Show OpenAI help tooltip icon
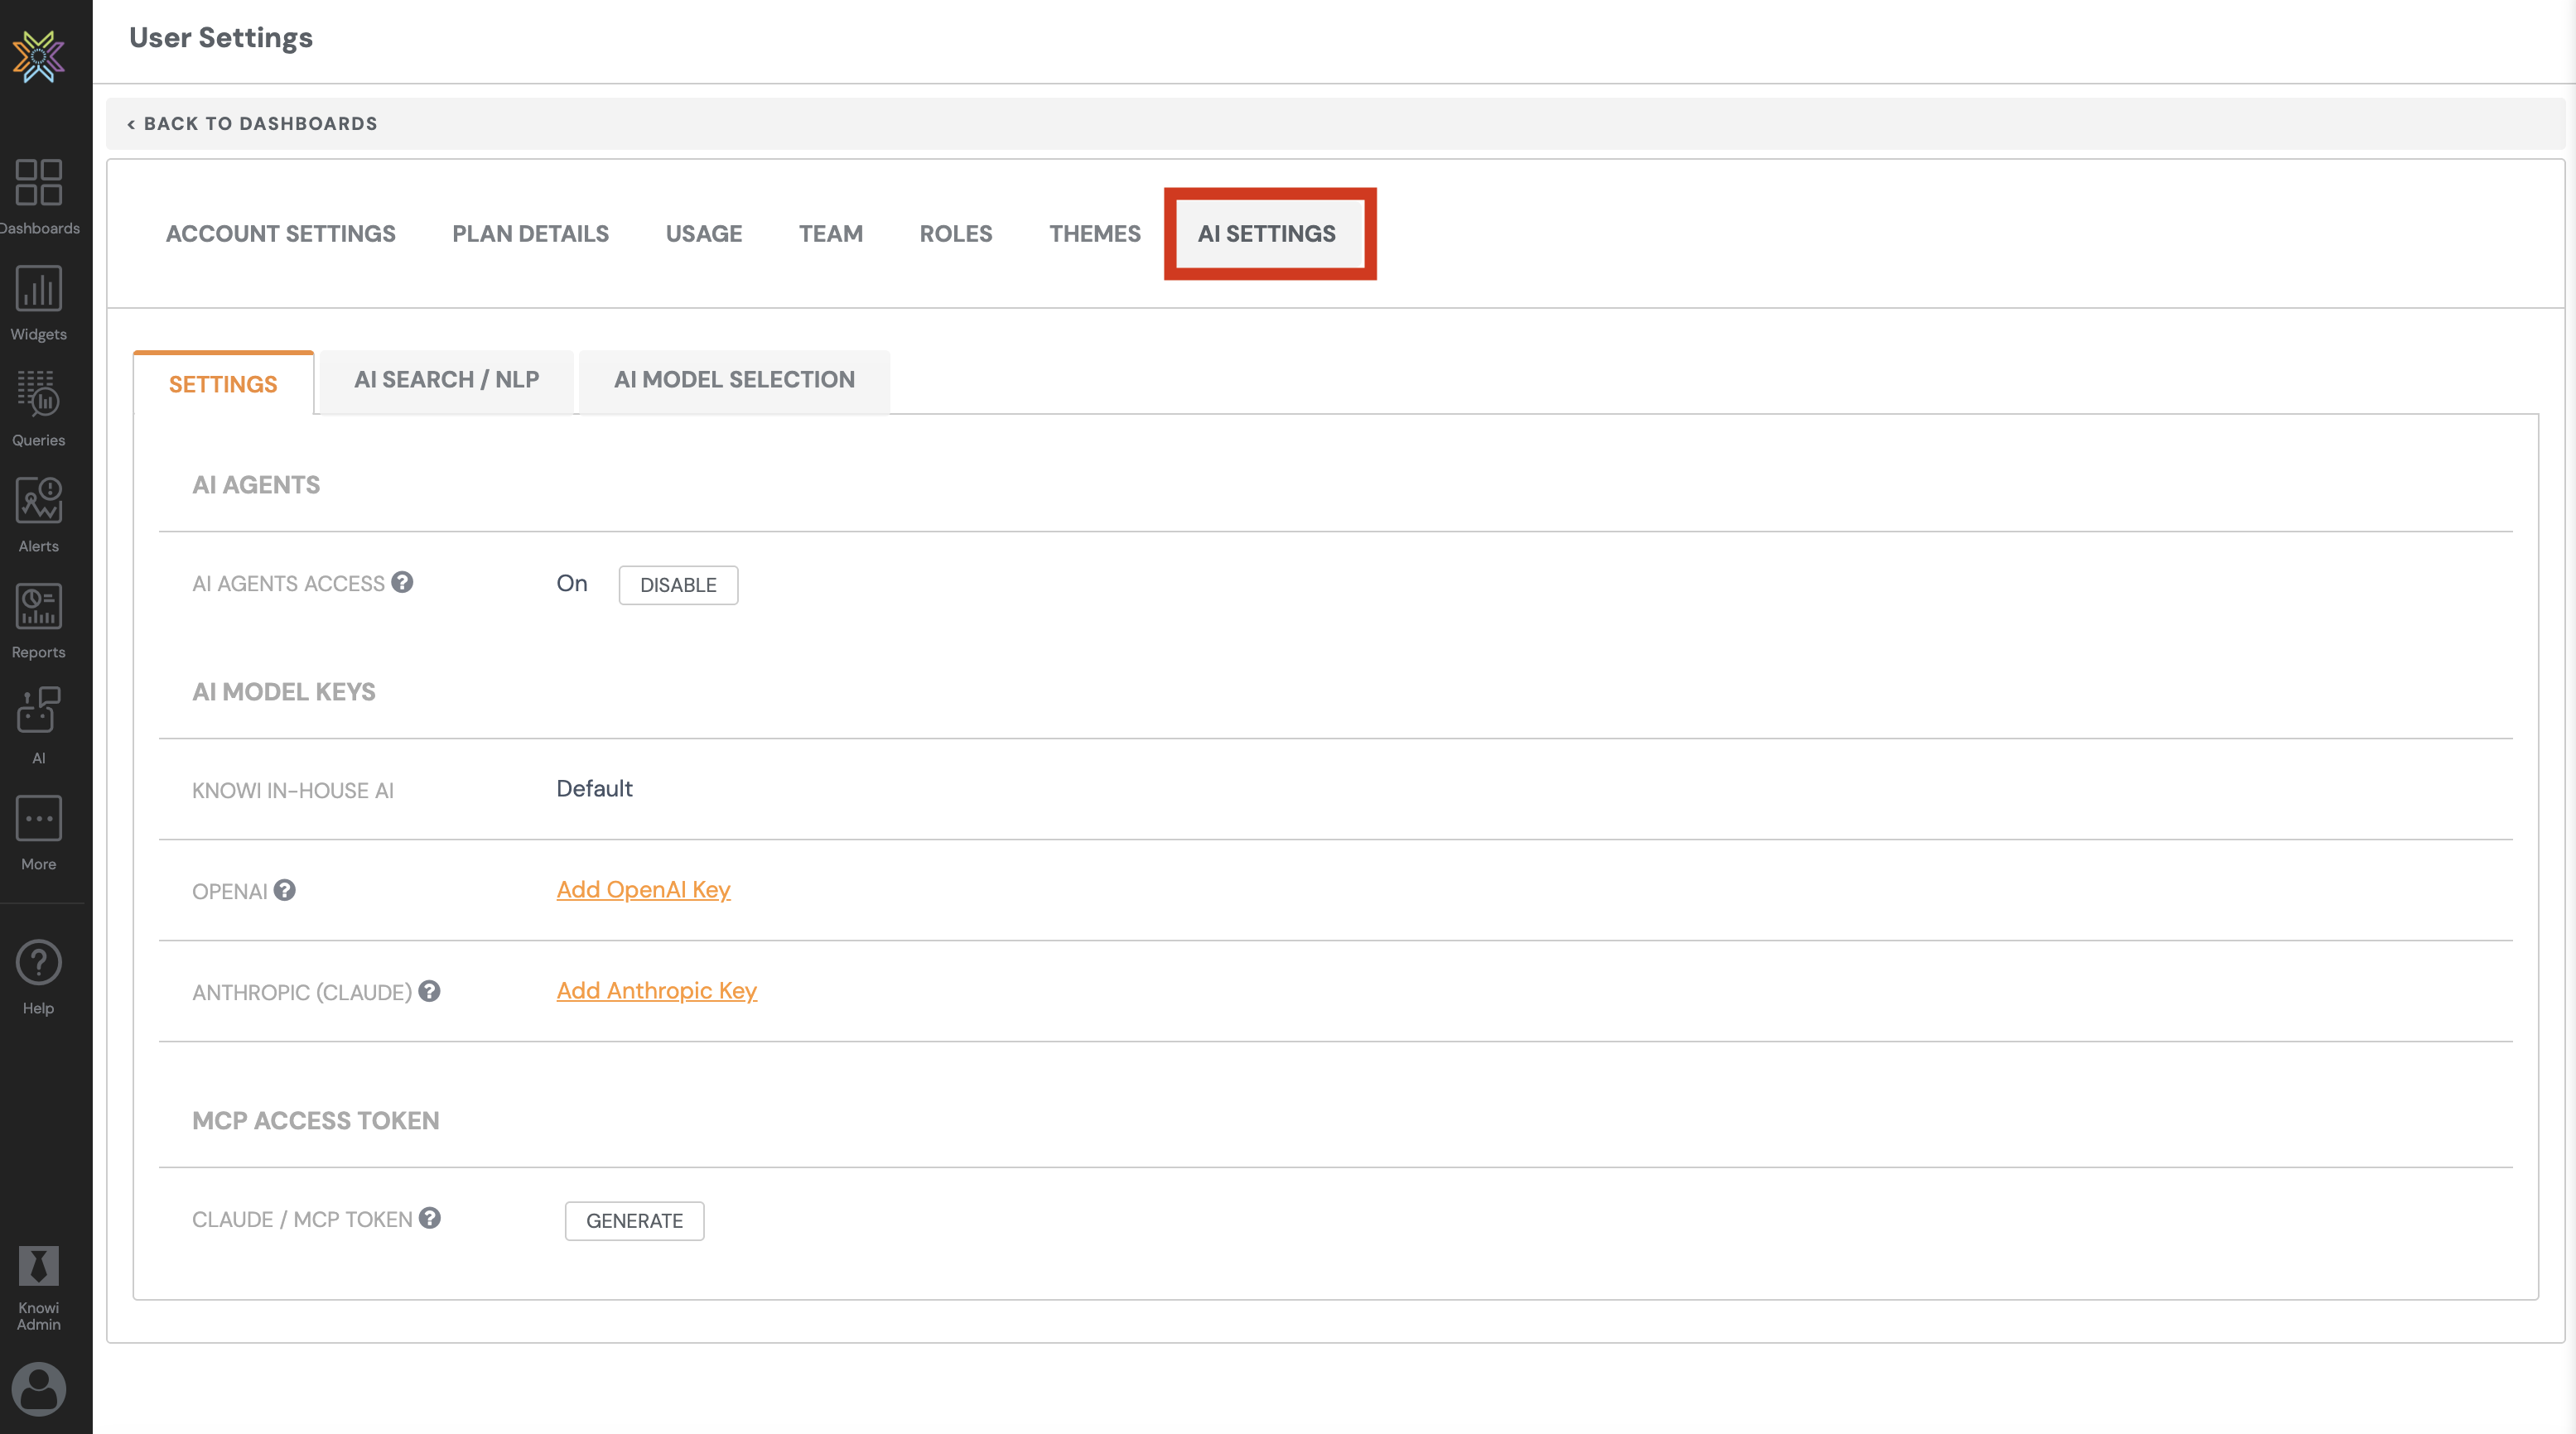The image size is (2576, 1434). tap(285, 890)
